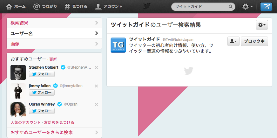Open アカウント in the top bar
Viewport: 277px width, 138px height.
pyautogui.click(x=108, y=7)
